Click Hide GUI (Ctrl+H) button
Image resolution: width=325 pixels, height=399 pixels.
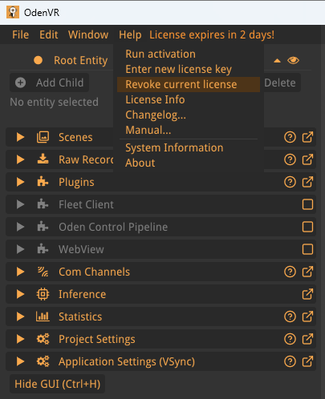[57, 384]
